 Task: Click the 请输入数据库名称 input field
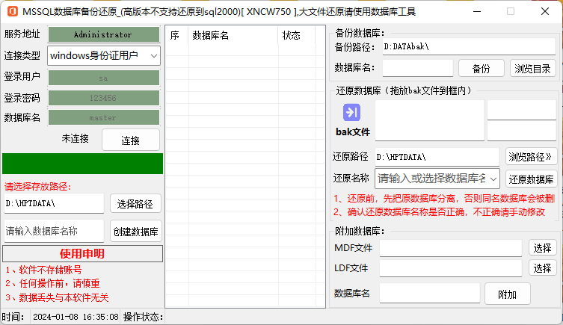pyautogui.click(x=55, y=231)
